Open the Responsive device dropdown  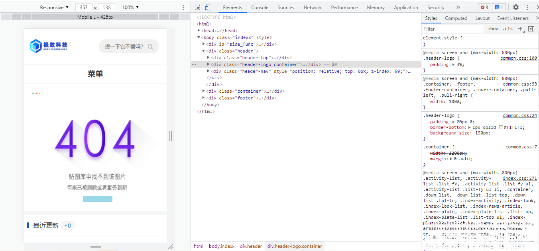(54, 7)
